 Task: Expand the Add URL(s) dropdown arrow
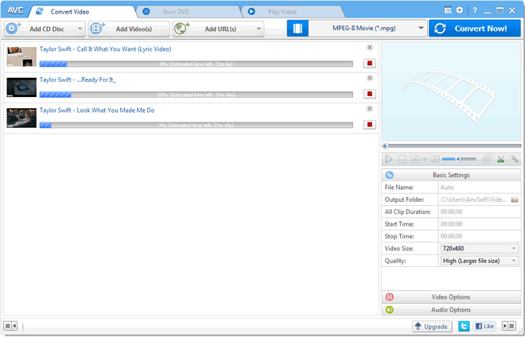259,29
